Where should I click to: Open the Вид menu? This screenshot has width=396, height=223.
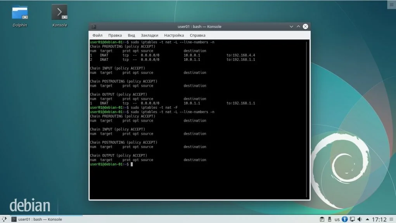pos(131,35)
